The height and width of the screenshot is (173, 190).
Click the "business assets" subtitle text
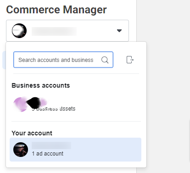pyautogui.click(x=54, y=109)
